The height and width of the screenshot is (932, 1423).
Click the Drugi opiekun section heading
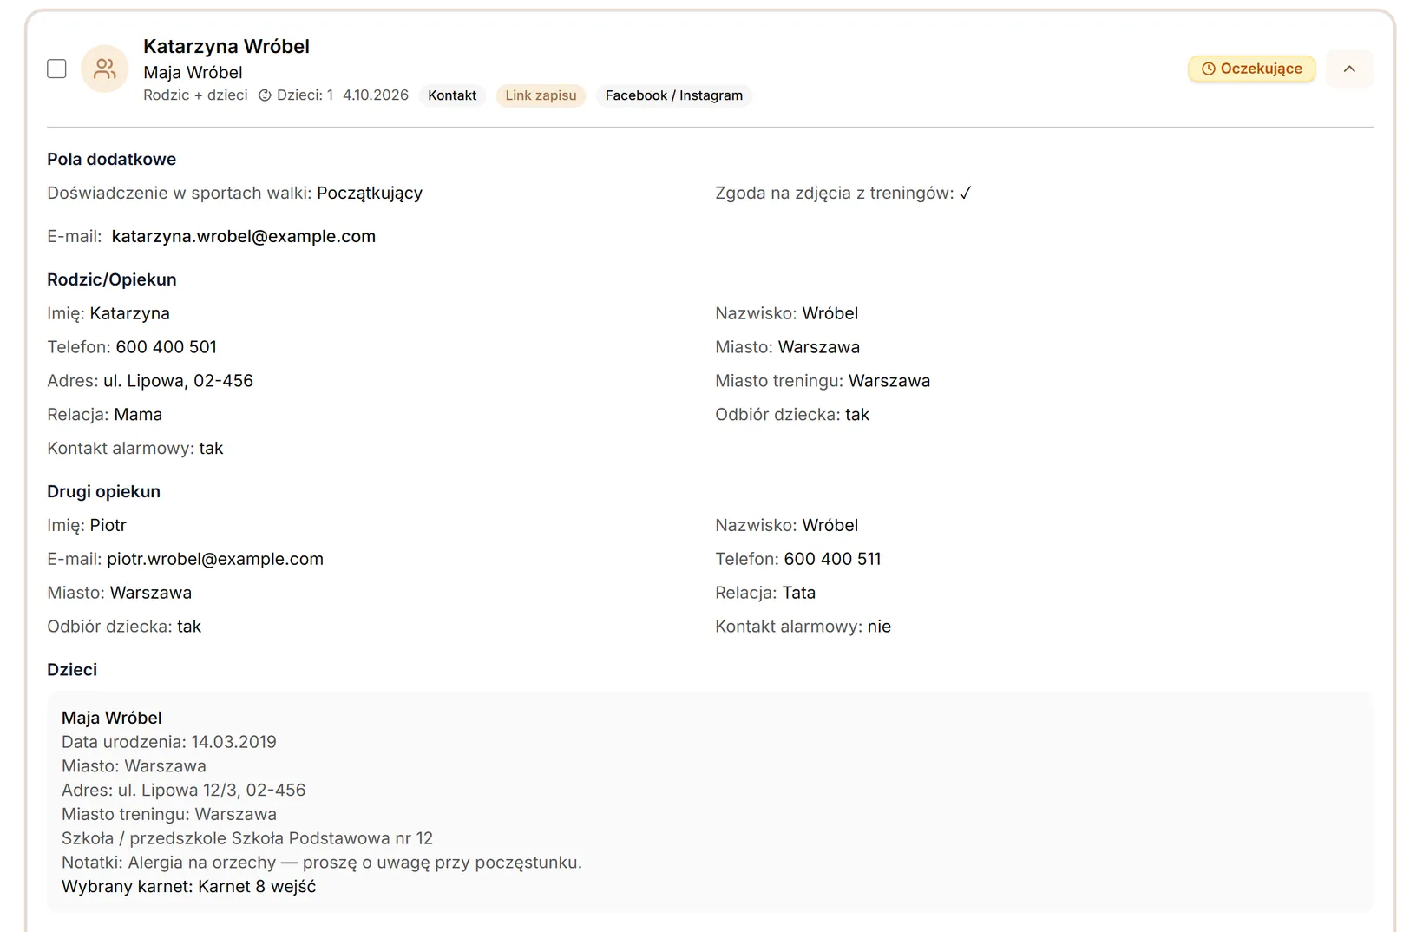pos(103,491)
